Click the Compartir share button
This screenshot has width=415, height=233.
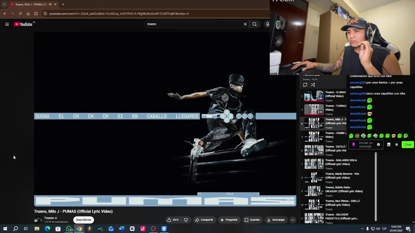point(204,220)
